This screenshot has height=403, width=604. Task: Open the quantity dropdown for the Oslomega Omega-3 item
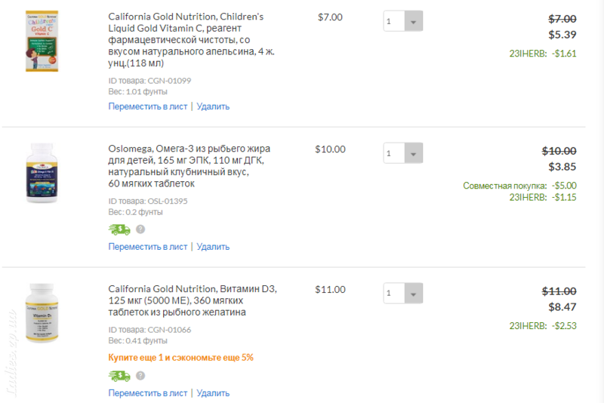(x=403, y=153)
